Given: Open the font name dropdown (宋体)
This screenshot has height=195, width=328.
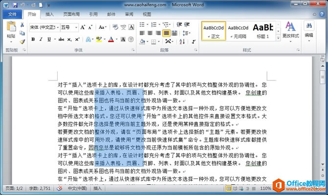Looking at the screenshot, I should [x=58, y=27].
